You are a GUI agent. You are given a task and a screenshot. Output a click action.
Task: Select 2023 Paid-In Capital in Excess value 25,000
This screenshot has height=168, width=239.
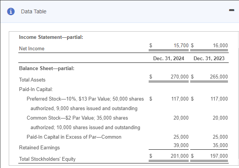pyautogui.click(x=220, y=137)
